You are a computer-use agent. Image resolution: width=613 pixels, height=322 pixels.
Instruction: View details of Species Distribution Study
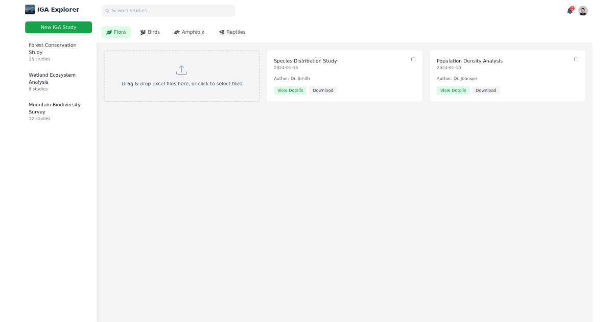pyautogui.click(x=290, y=90)
